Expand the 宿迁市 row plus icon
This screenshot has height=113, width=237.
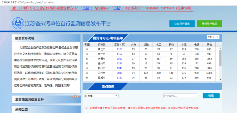pos(87,54)
